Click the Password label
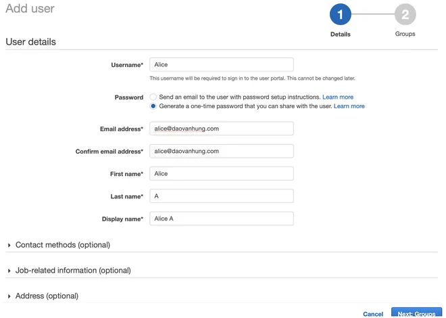Viewport: 446px width, 318px height. [129, 97]
